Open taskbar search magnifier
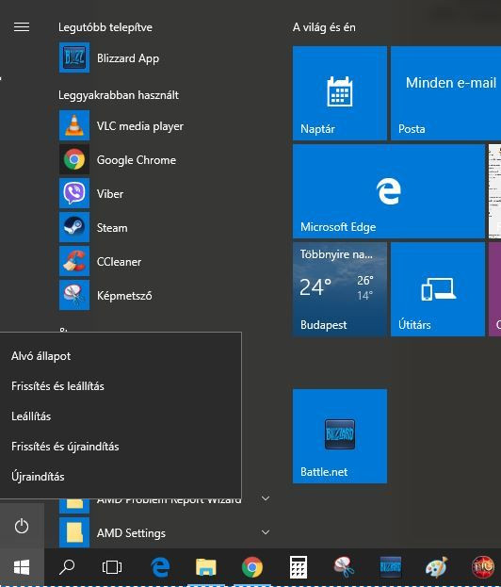The image size is (501, 587). (x=67, y=567)
